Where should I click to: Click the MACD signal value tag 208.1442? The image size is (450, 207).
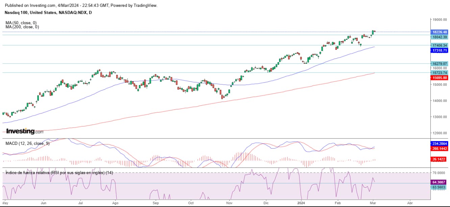click(440, 149)
